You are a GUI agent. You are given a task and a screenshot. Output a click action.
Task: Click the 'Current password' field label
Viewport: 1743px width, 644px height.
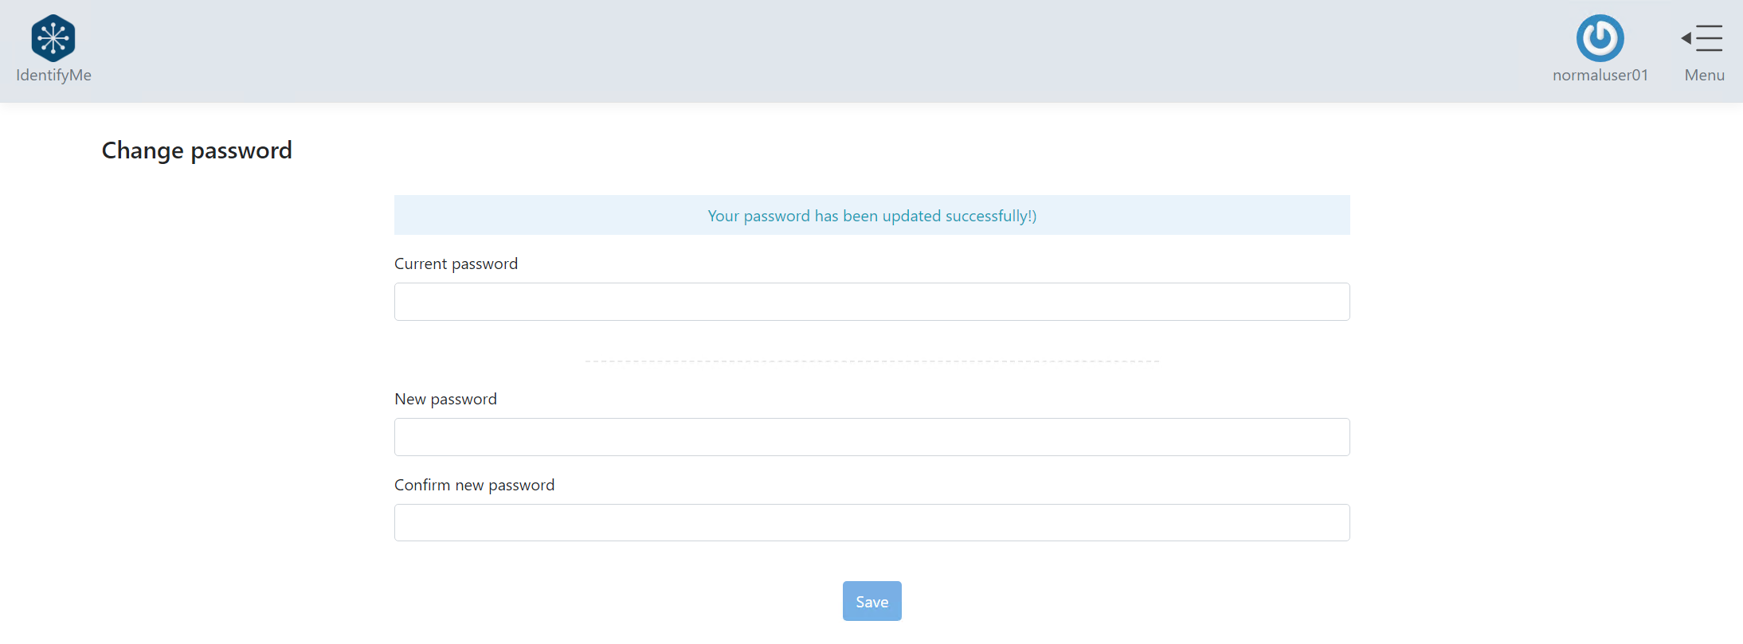click(456, 263)
